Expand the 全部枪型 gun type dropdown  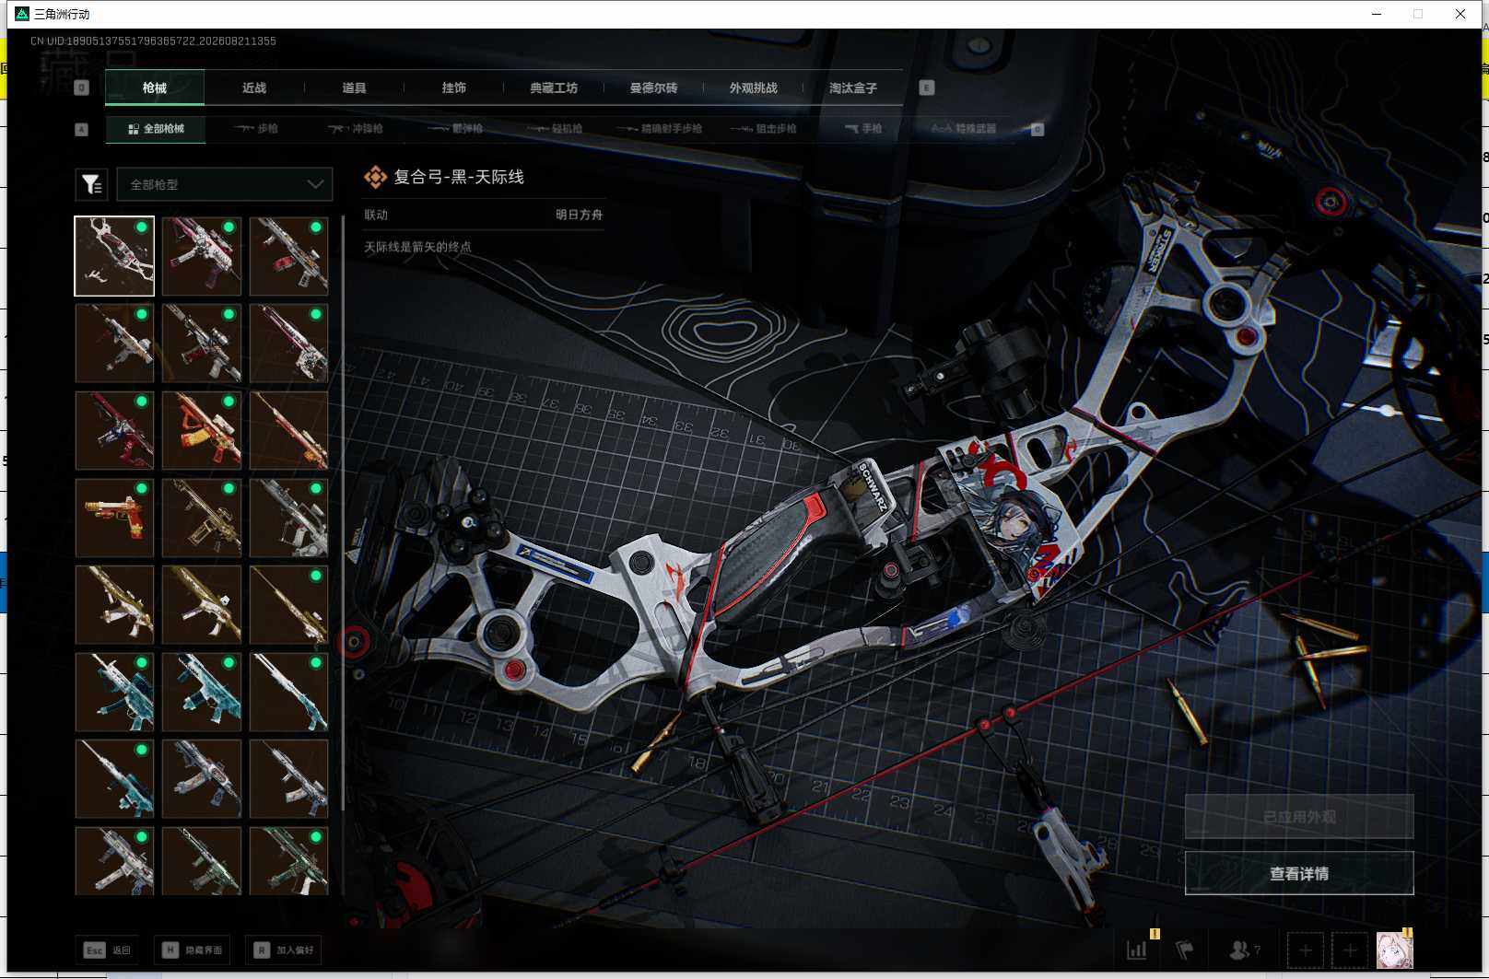click(224, 185)
